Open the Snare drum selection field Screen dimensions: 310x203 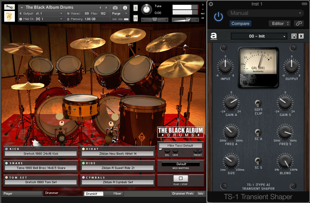pyautogui.click(x=41, y=168)
